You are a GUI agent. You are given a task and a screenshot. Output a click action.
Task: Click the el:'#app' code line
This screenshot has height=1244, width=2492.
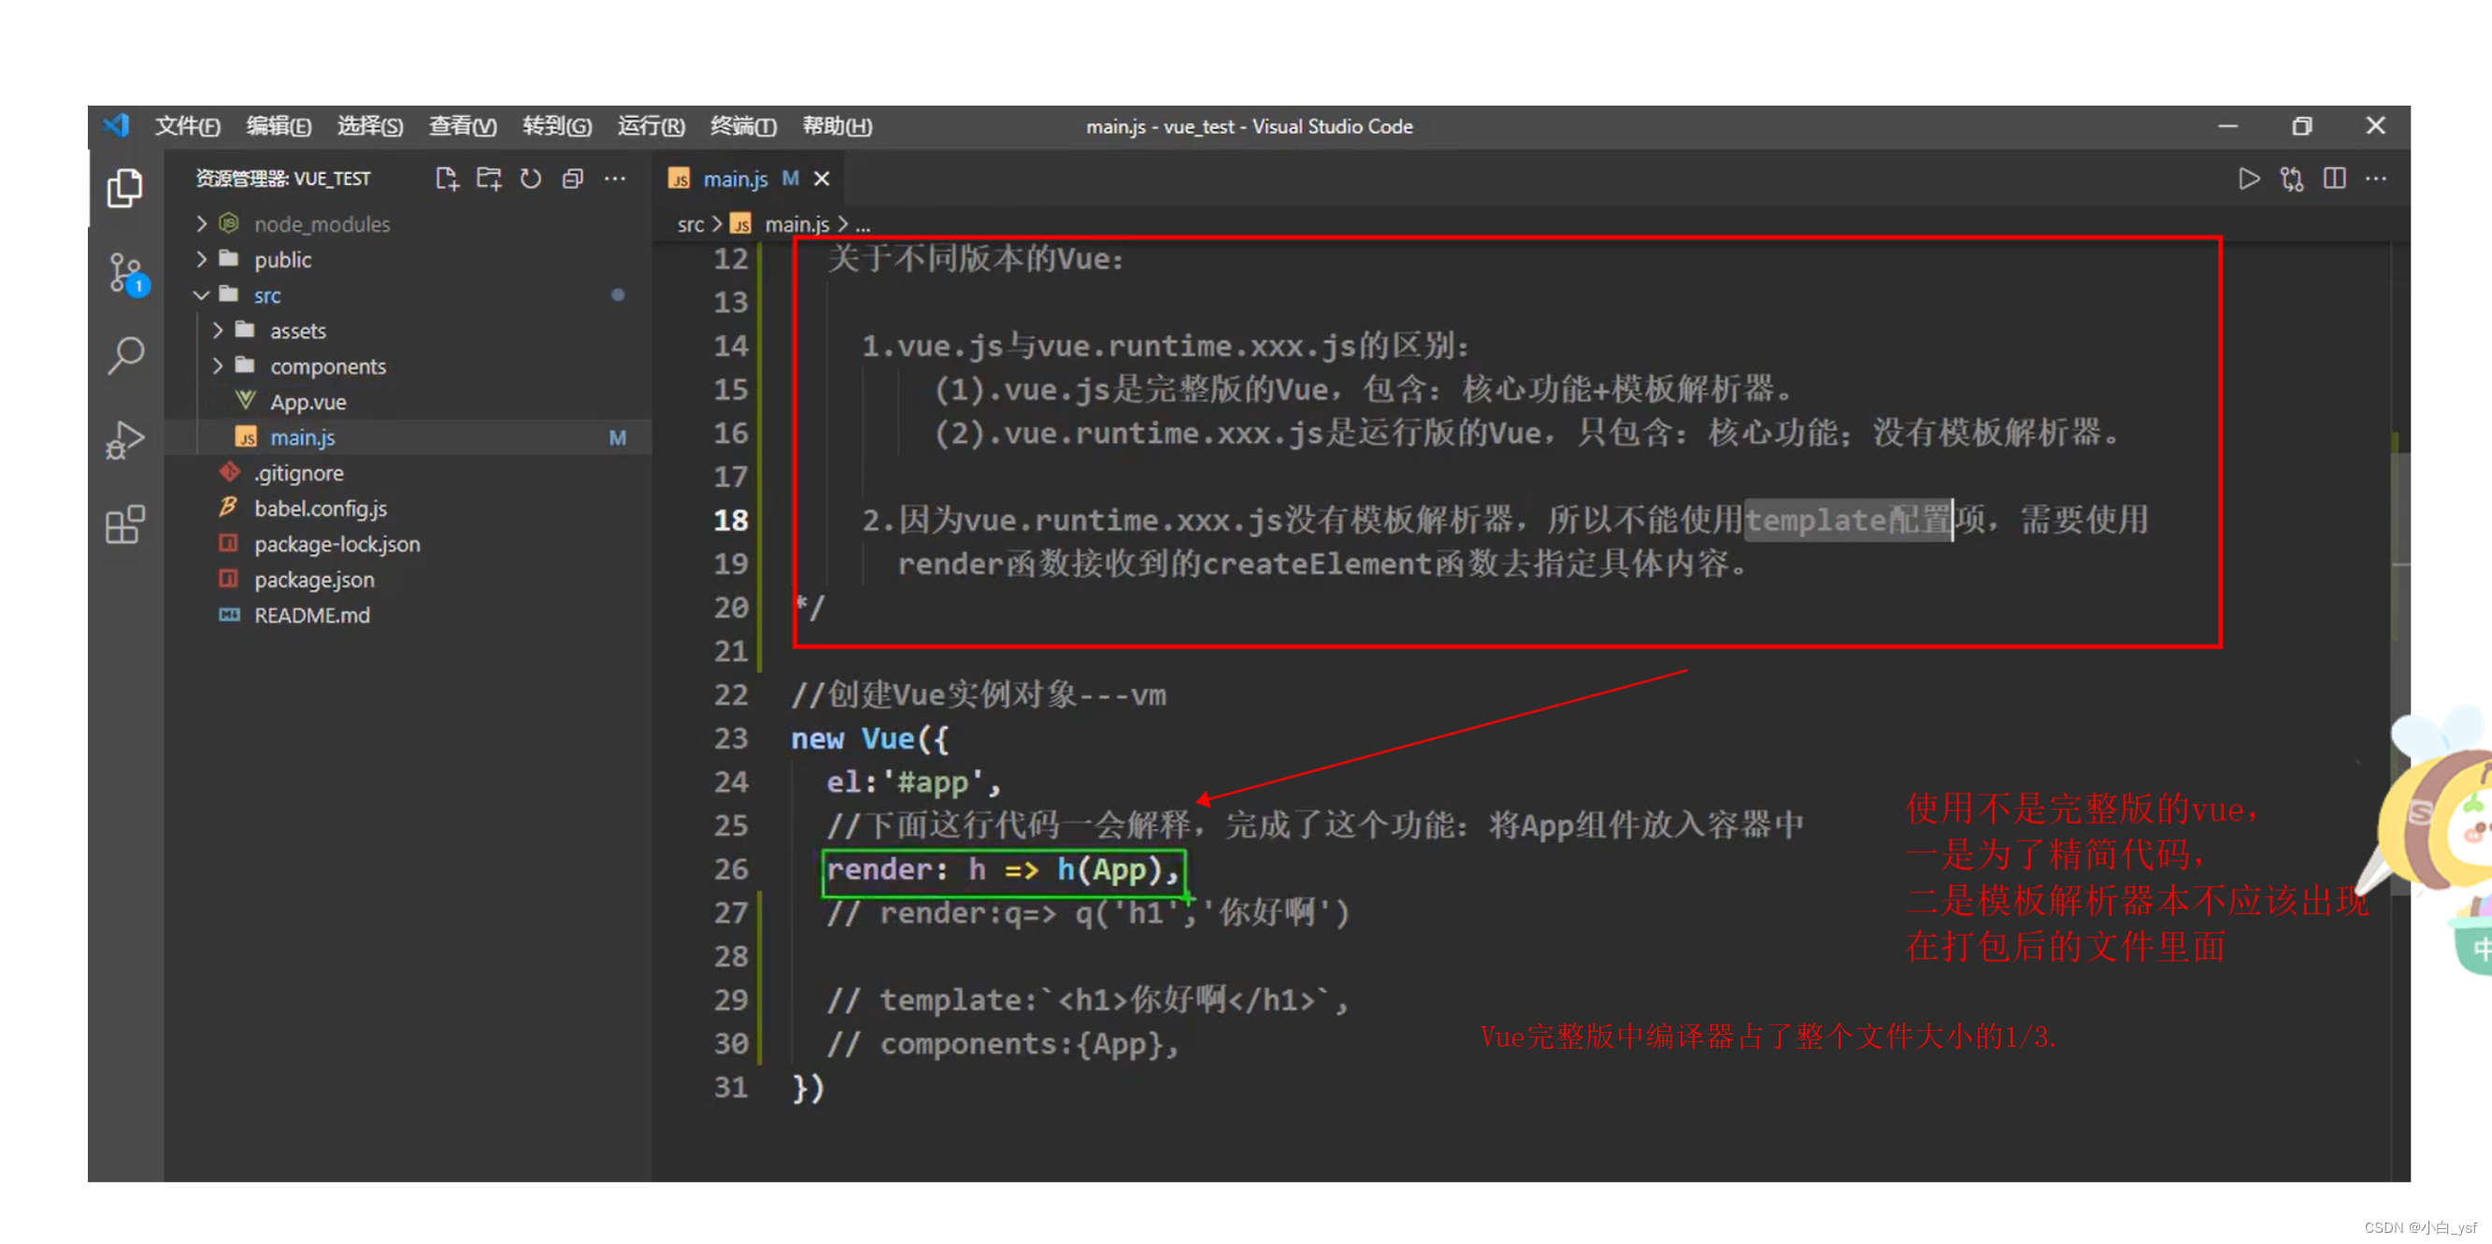tap(913, 782)
